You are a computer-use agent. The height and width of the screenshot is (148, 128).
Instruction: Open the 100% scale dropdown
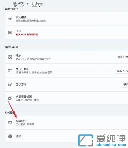coord(122,57)
